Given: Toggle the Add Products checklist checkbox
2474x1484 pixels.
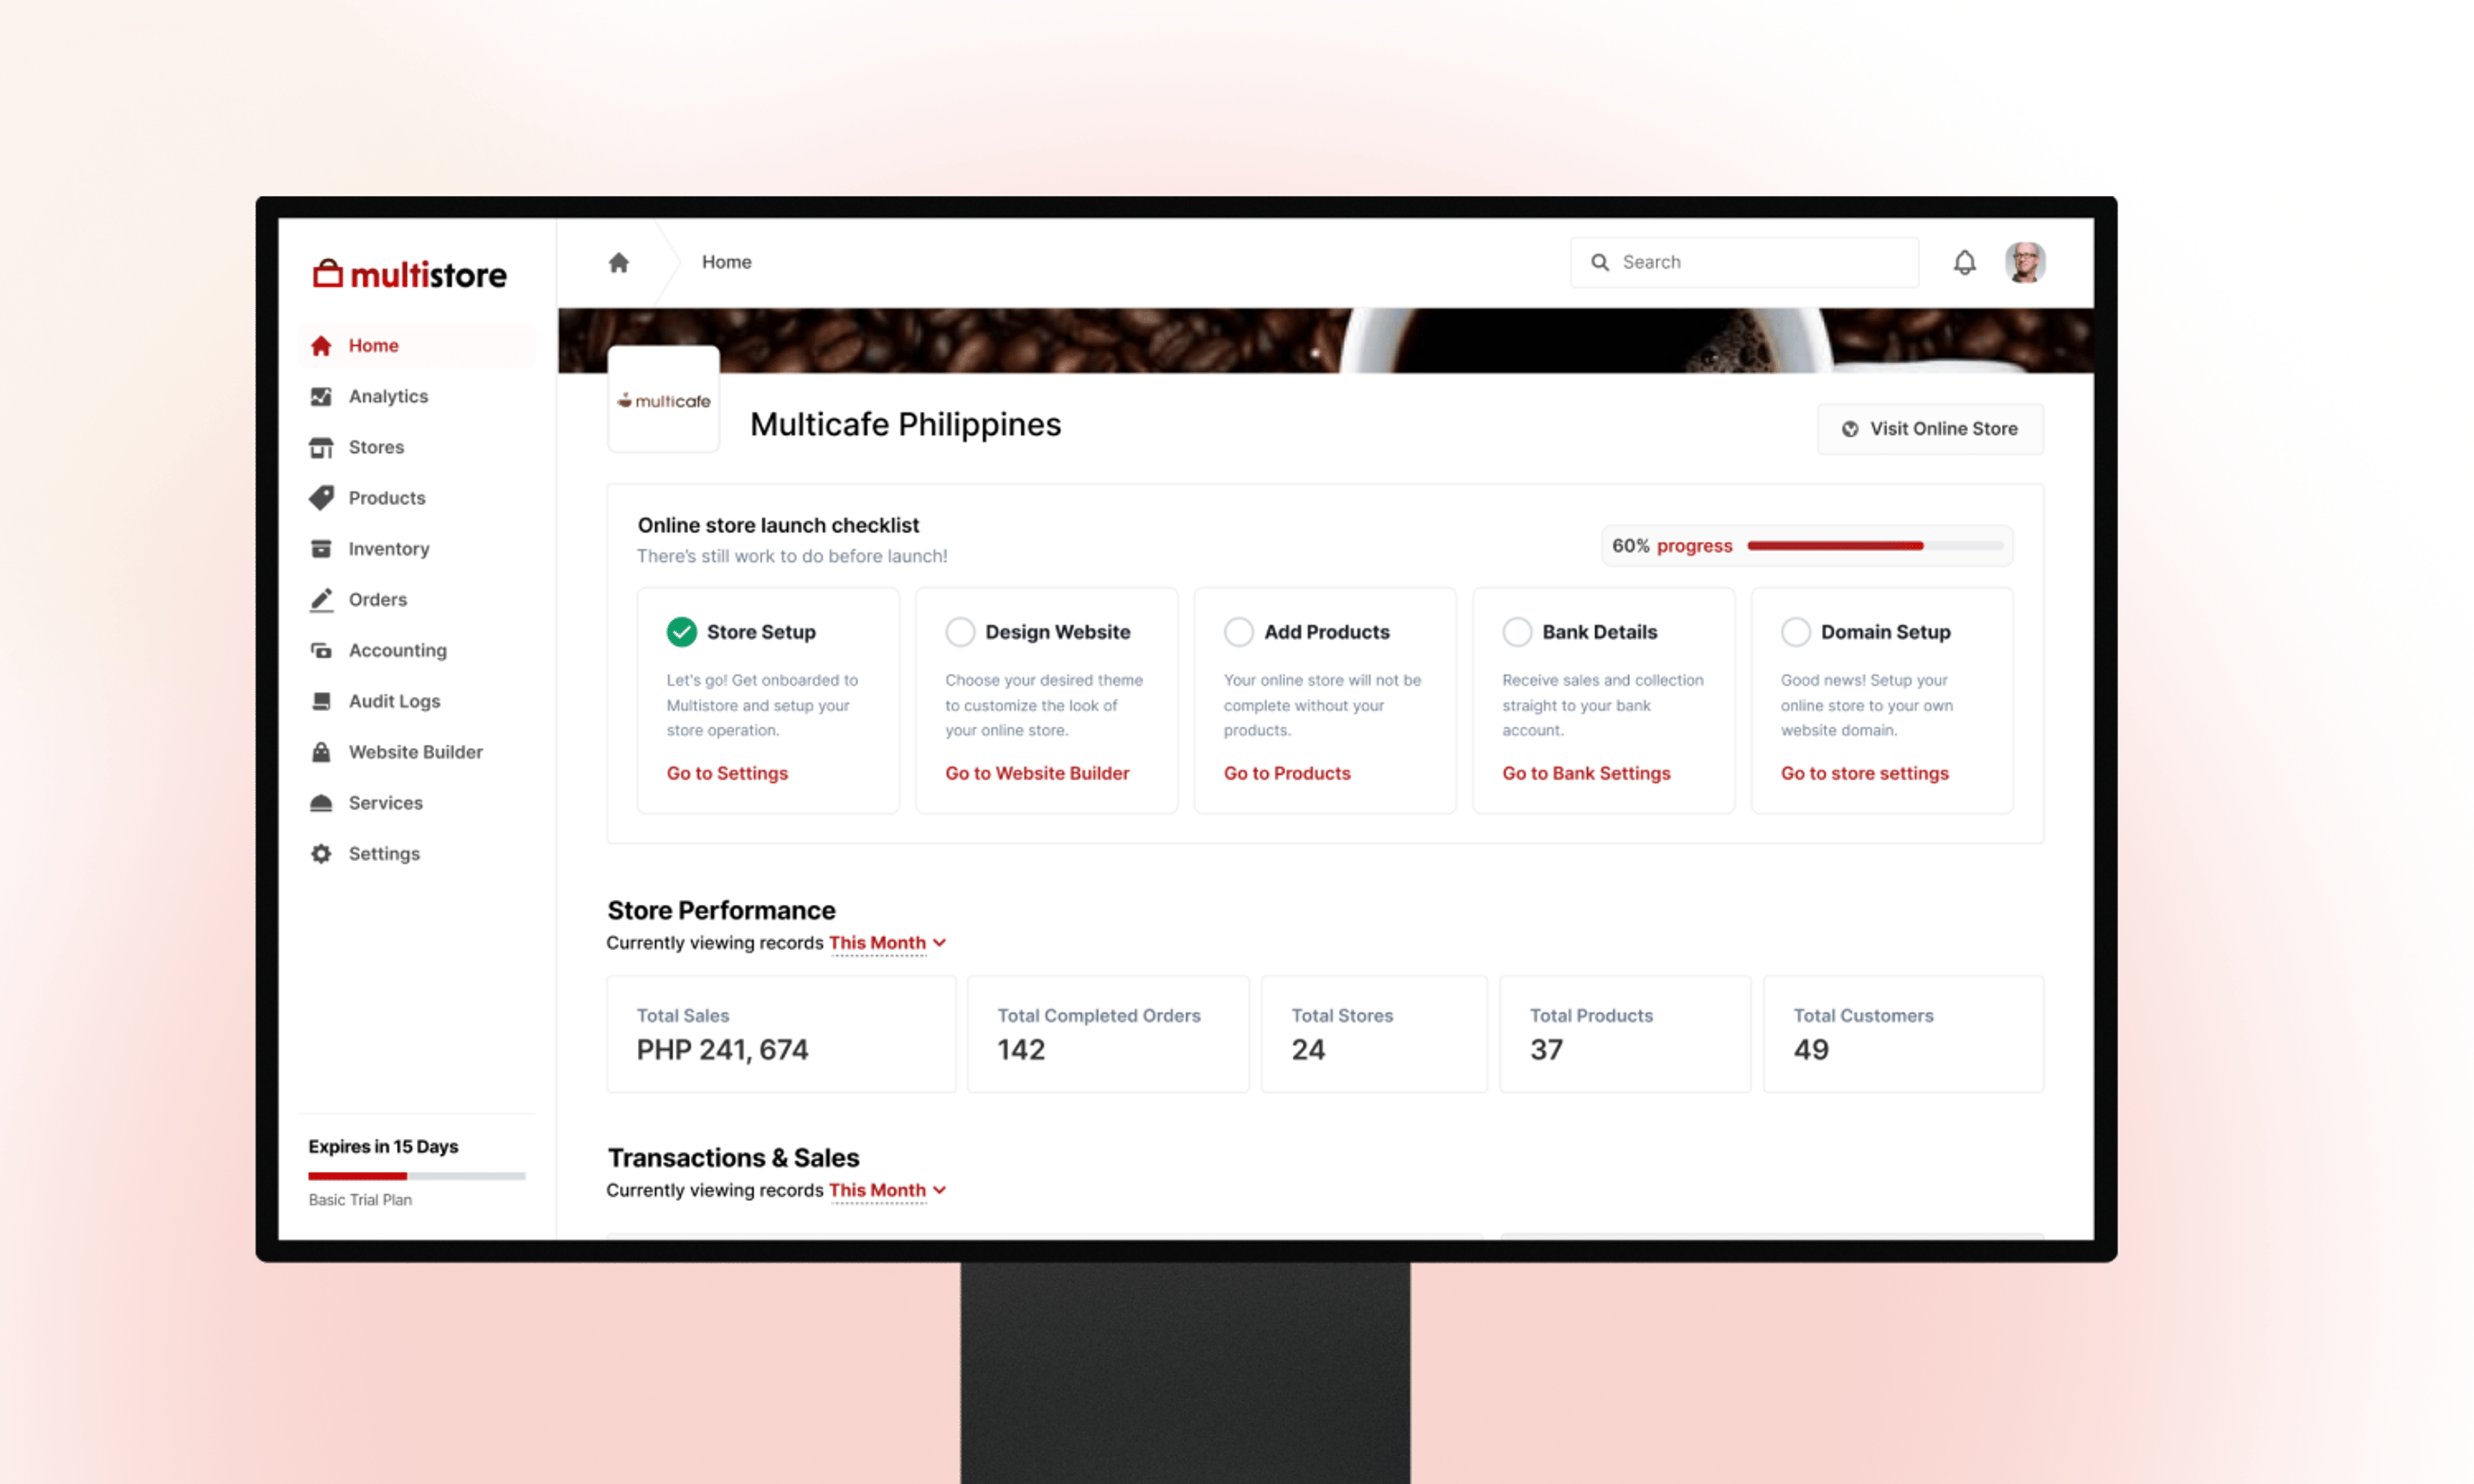Looking at the screenshot, I should 1237,631.
